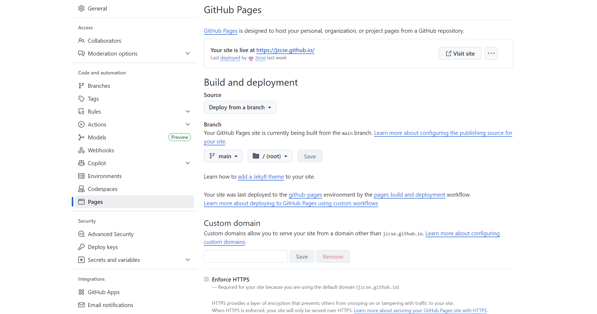
Task: Click the Environments icon in sidebar
Action: point(81,176)
